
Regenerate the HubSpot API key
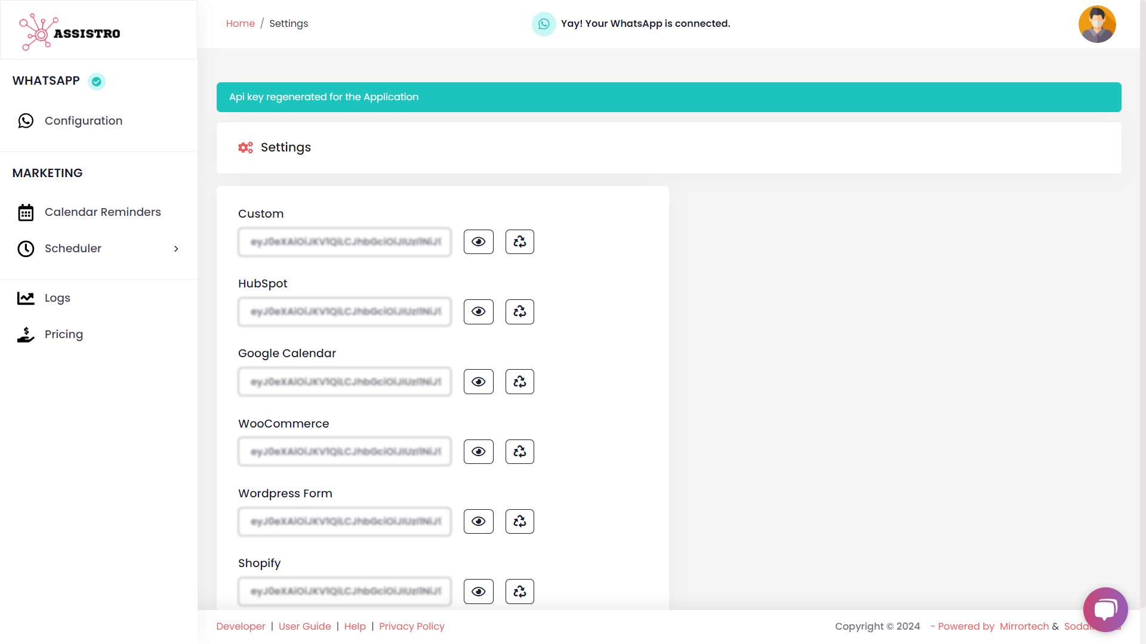519,311
